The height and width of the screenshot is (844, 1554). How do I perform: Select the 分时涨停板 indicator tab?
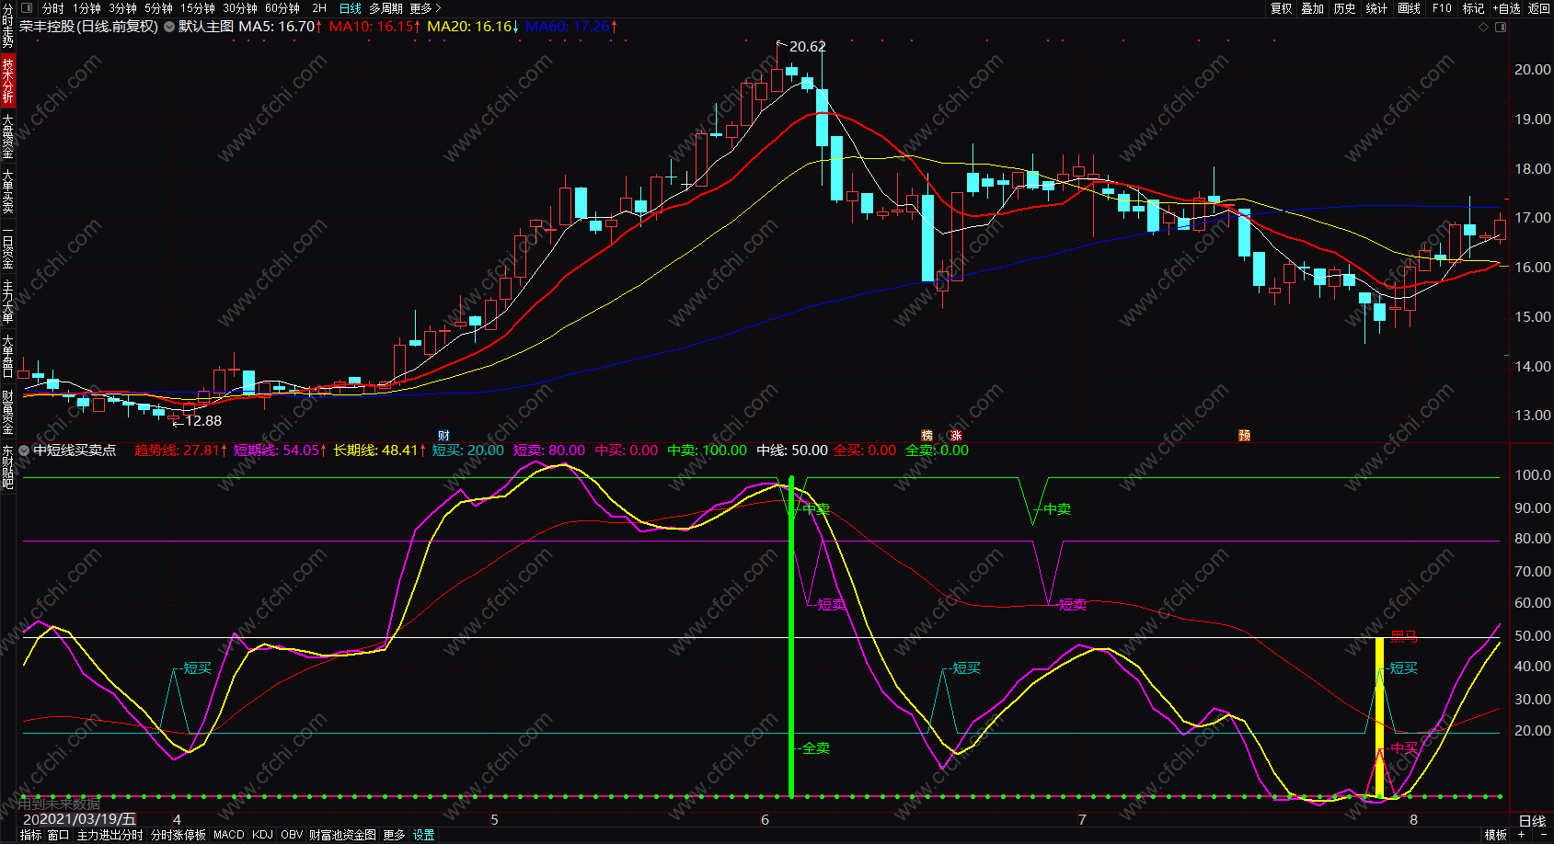point(178,835)
